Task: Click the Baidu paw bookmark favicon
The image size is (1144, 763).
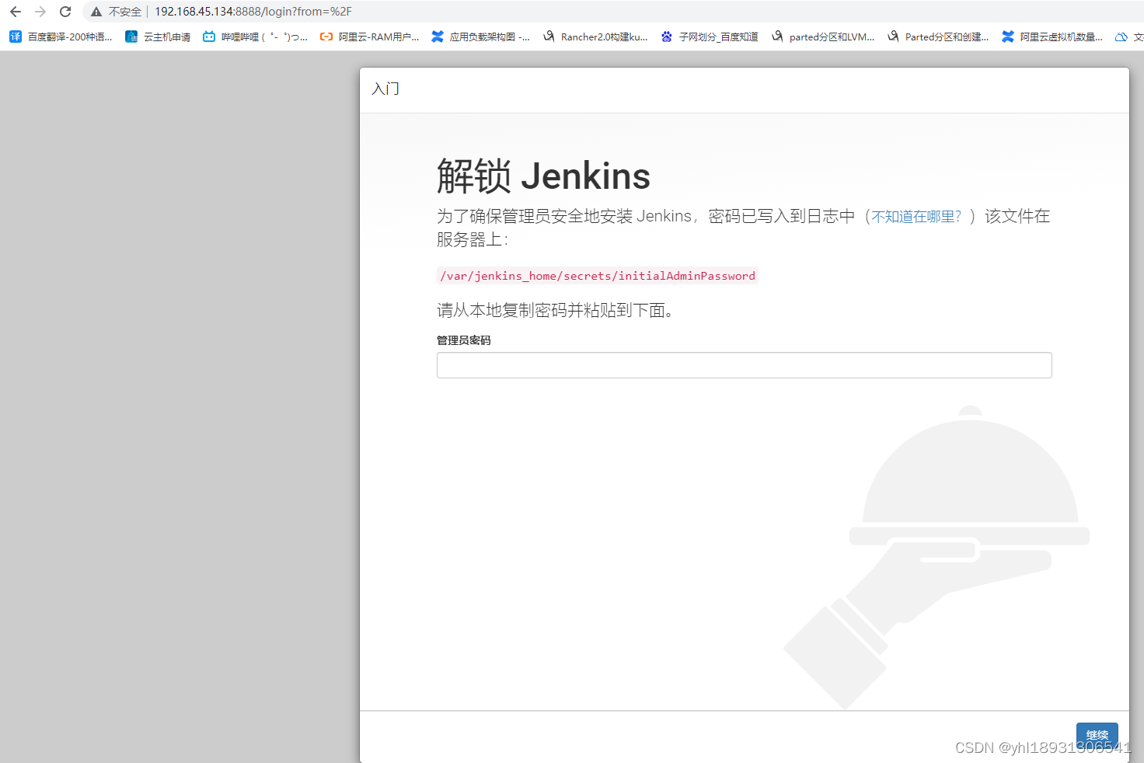Action: (667, 37)
